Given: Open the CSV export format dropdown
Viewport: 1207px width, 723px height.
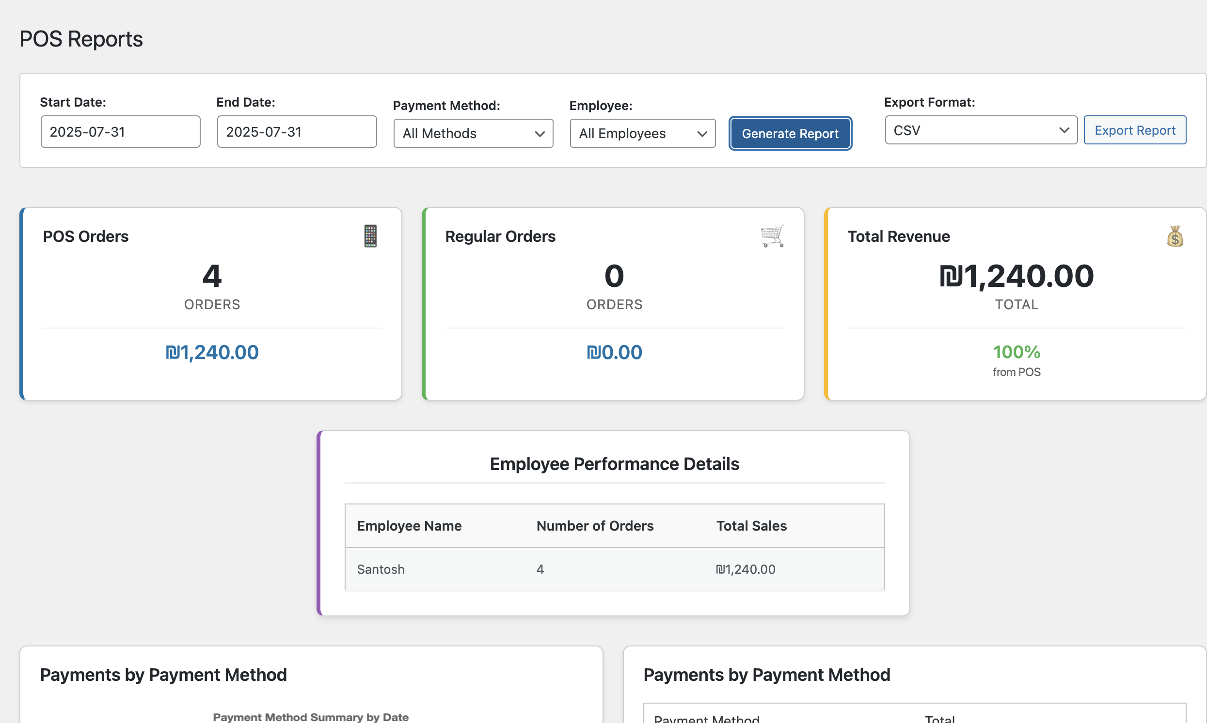Looking at the screenshot, I should tap(981, 130).
